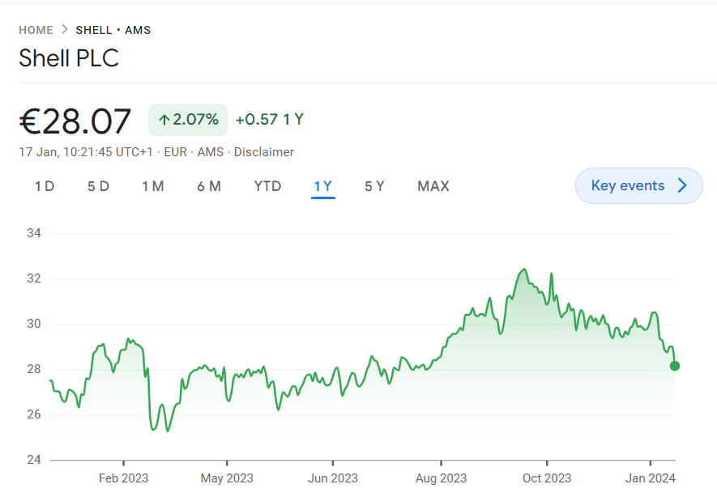The image size is (717, 497).
Task: Show the 5Y price history
Action: pyautogui.click(x=374, y=186)
